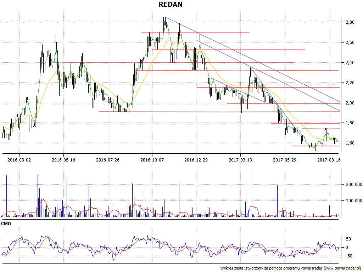Select the 2016-12-29 date label
The height and width of the screenshot is (272, 363).
(x=196, y=160)
